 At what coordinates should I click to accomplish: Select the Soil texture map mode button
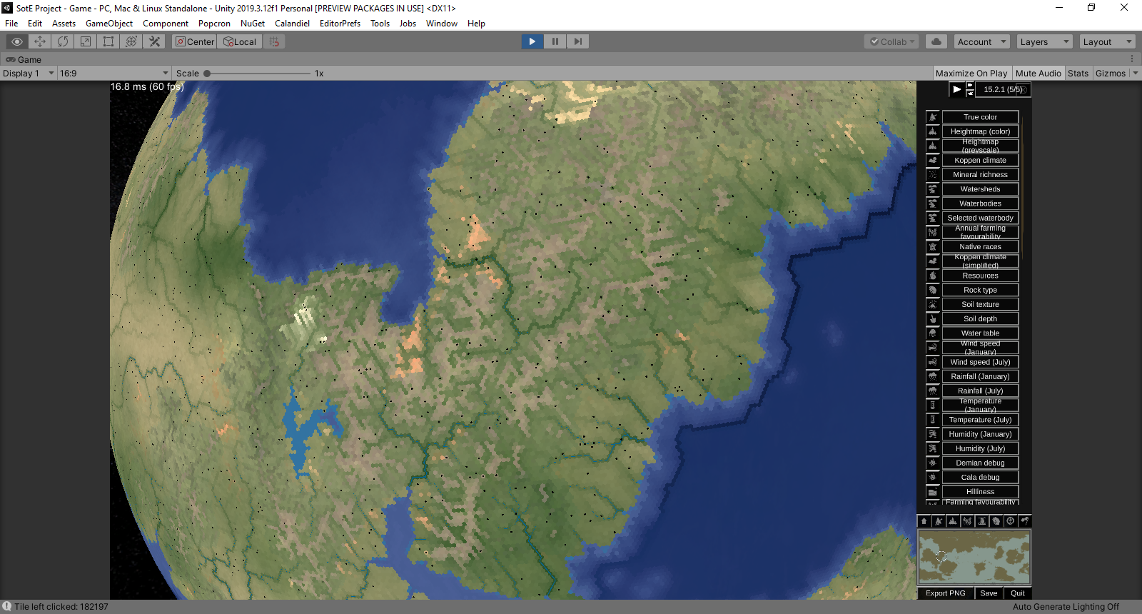980,304
